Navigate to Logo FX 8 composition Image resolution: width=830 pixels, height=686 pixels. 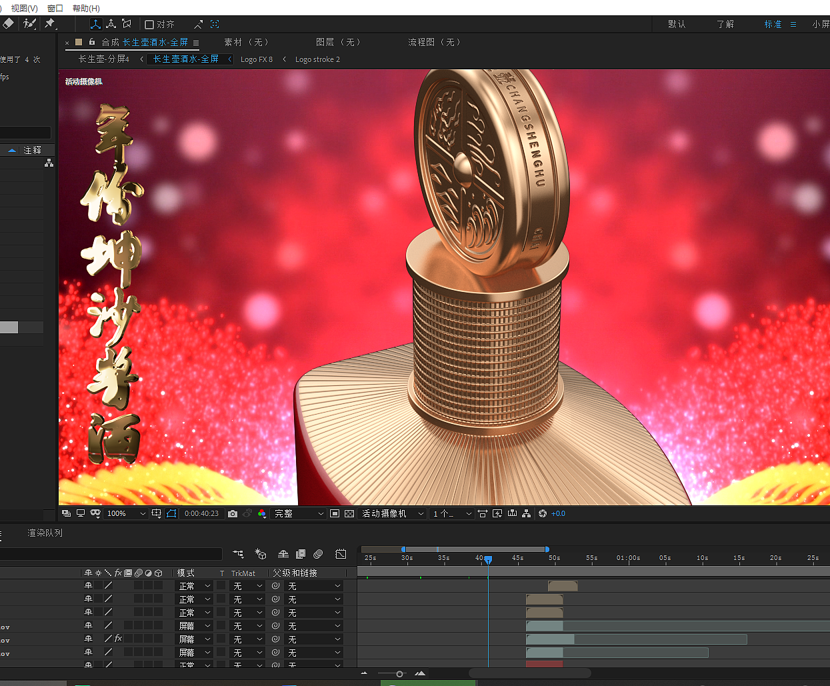(257, 59)
